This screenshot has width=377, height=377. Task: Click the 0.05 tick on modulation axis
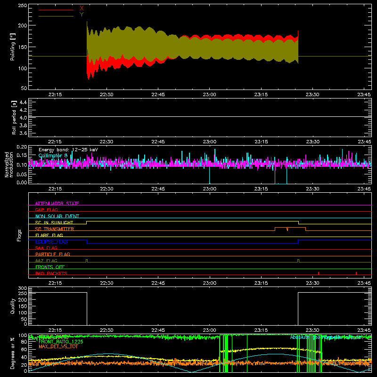(x=22, y=174)
